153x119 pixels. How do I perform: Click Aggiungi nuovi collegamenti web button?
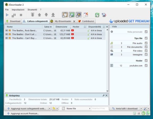click(x=26, y=109)
